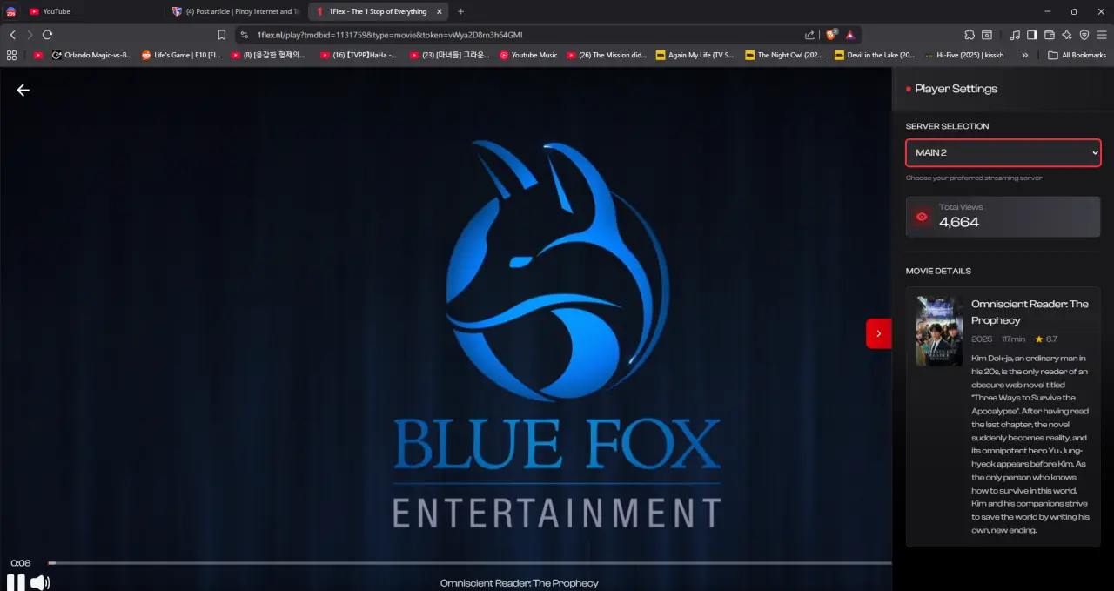Navigate forward in browser history
The height and width of the screenshot is (591, 1114).
(x=30, y=35)
